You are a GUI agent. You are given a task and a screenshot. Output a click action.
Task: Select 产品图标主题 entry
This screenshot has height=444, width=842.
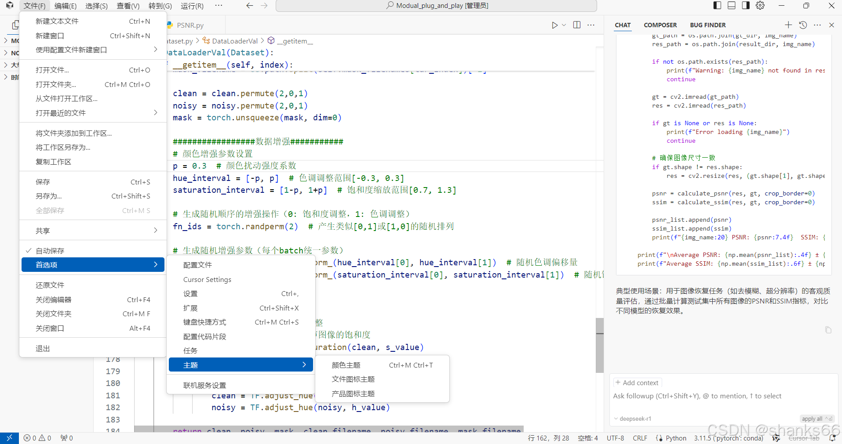coord(382,393)
